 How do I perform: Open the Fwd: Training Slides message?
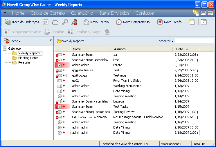click(x=127, y=81)
